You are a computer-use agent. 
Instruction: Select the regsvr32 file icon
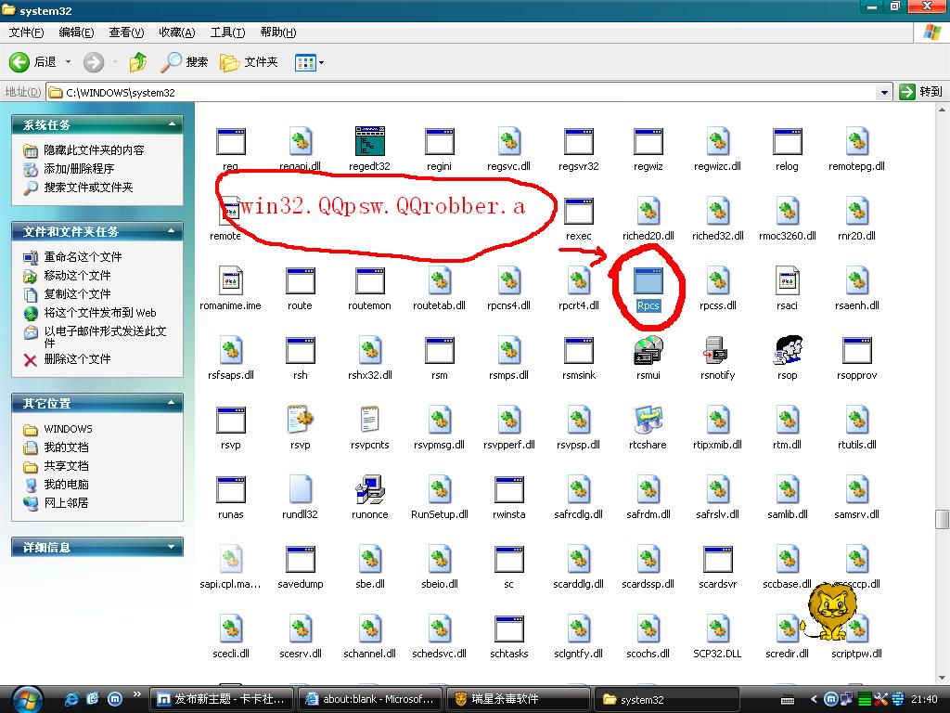click(579, 141)
